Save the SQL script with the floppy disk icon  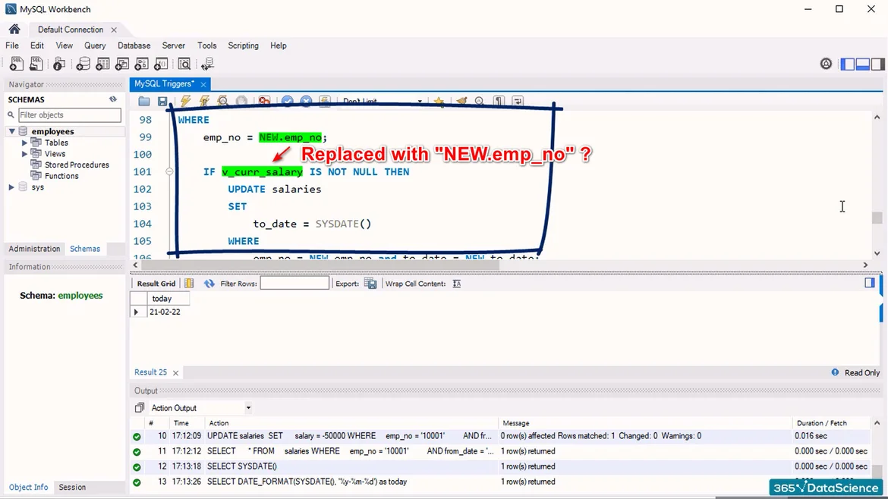point(162,101)
